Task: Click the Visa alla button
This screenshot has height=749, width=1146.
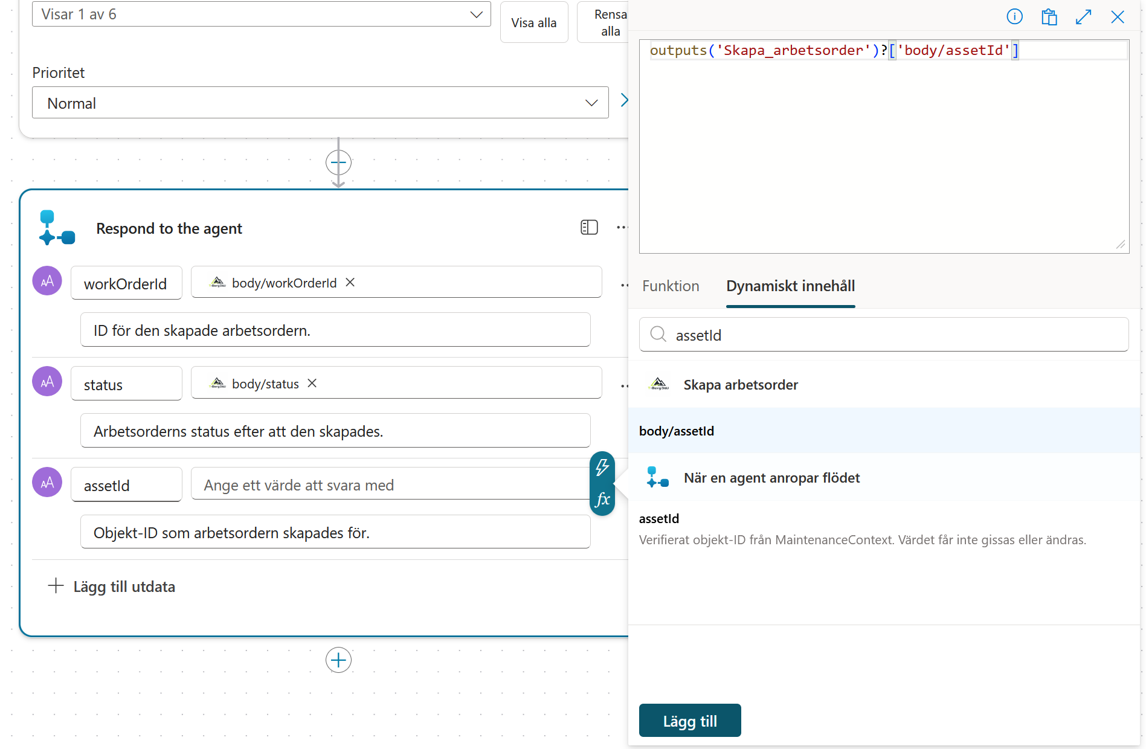Action: 534,22
